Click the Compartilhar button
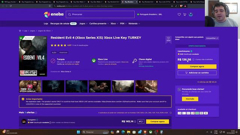 [212, 38]
